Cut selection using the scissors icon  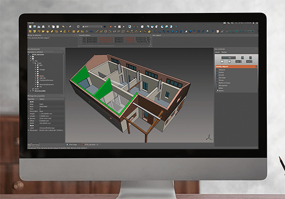(49, 27)
